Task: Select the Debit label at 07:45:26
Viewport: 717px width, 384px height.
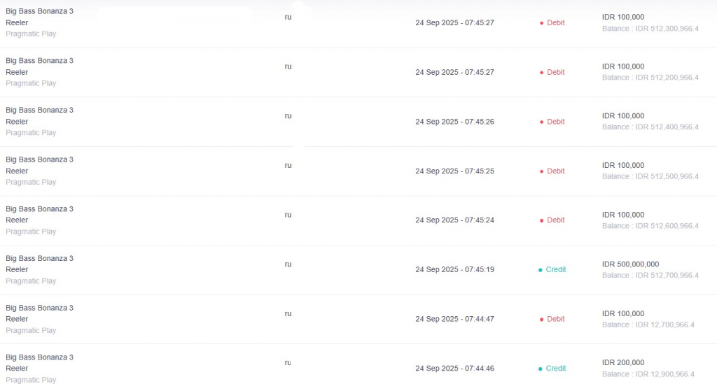Action: pos(555,122)
